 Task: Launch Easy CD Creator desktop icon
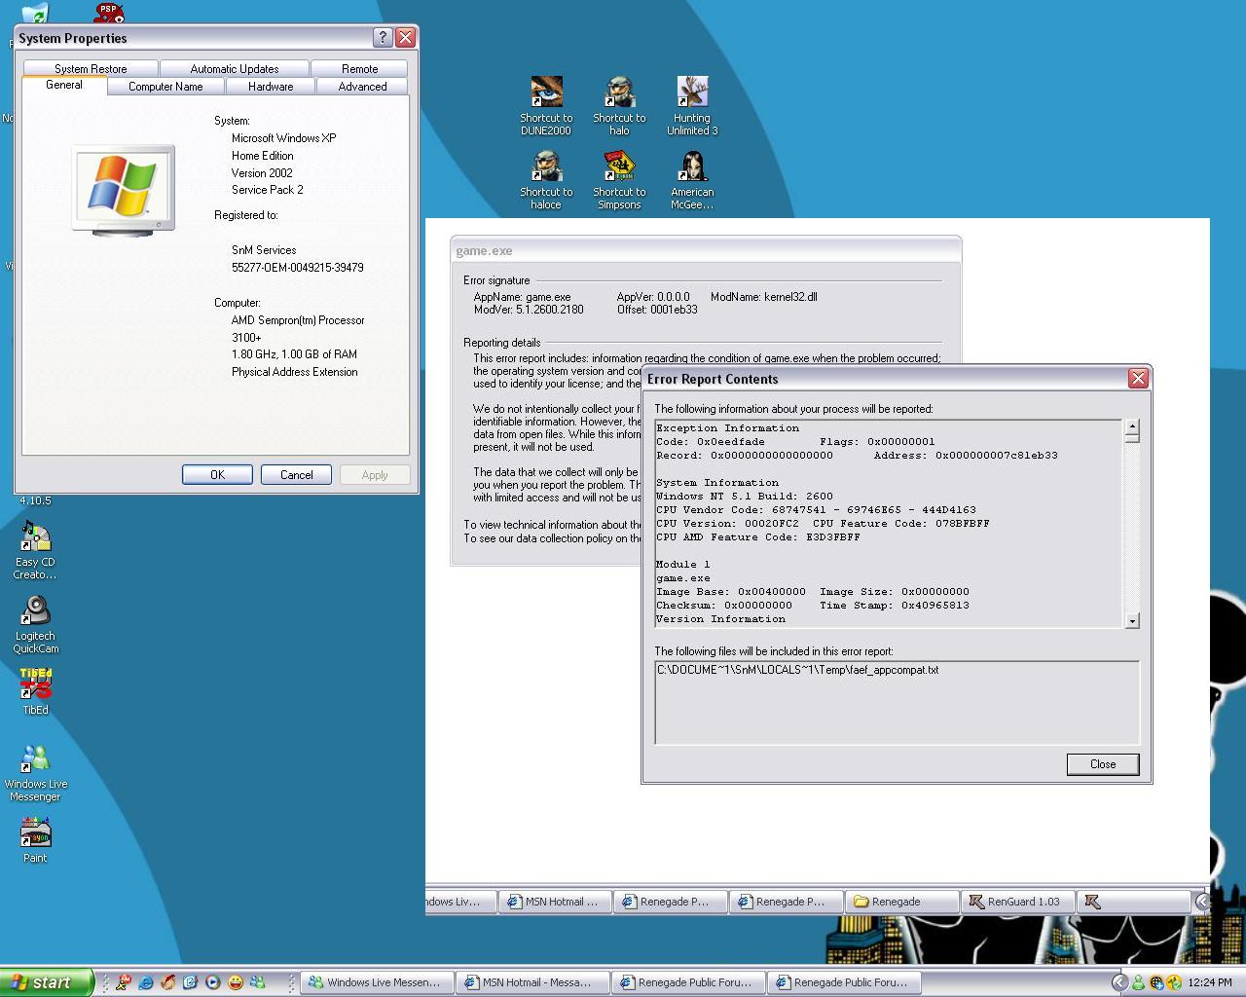[x=36, y=537]
